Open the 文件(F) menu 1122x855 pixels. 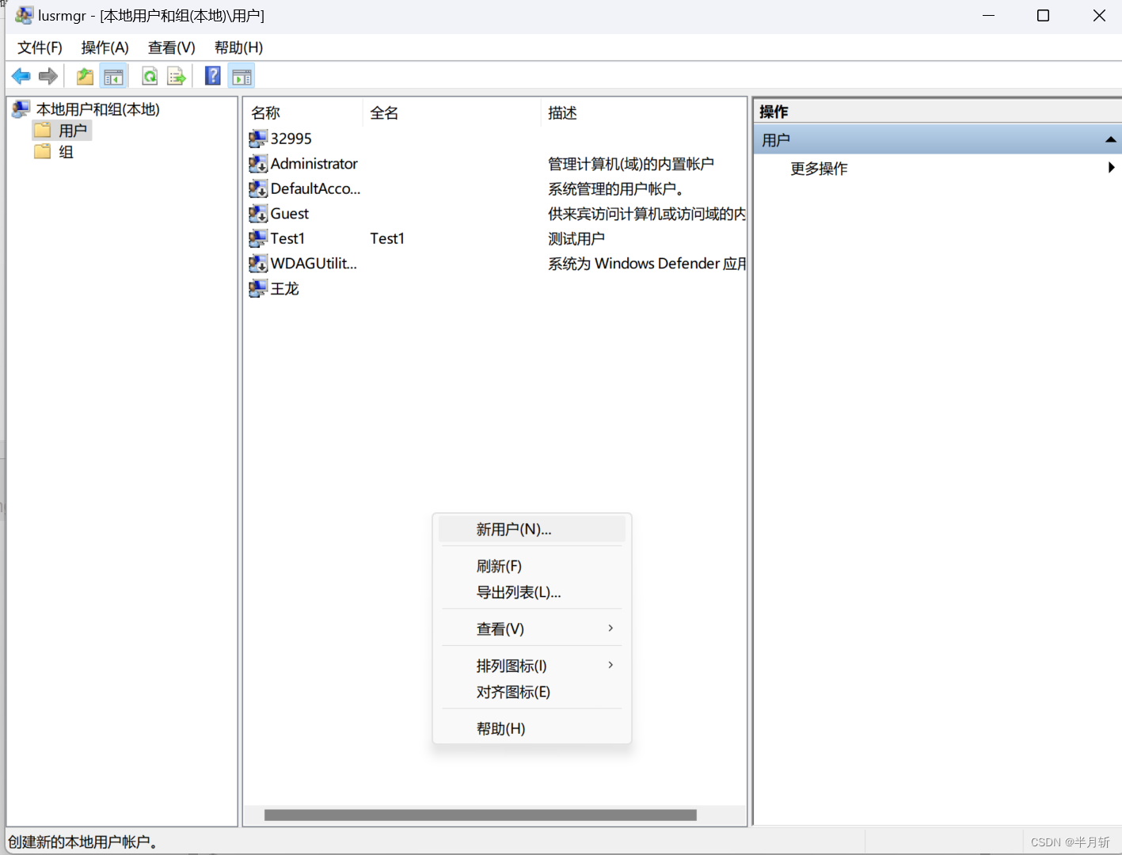tap(40, 47)
